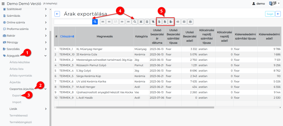Viewport: 283px width, 126px height.
Task: Click the Kategória column header
Action: coord(141,36)
